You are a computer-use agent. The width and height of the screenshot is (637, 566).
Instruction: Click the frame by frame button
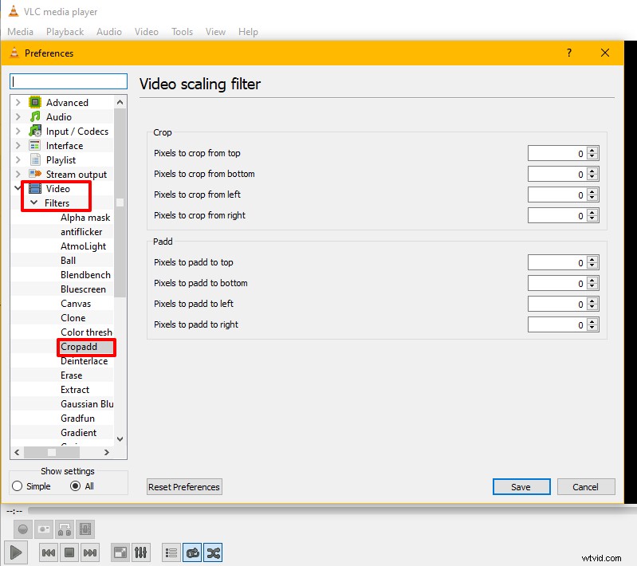[85, 529]
